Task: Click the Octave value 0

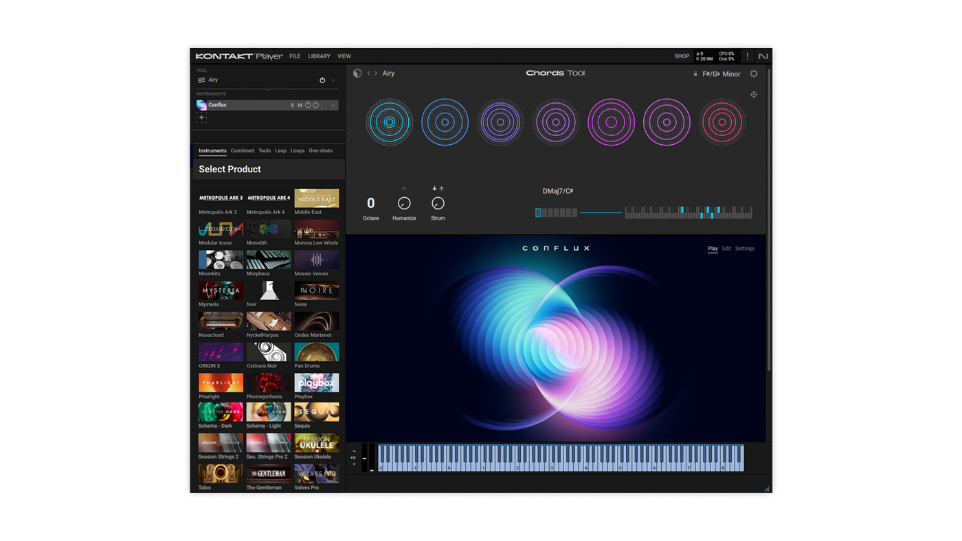Action: pyautogui.click(x=371, y=203)
